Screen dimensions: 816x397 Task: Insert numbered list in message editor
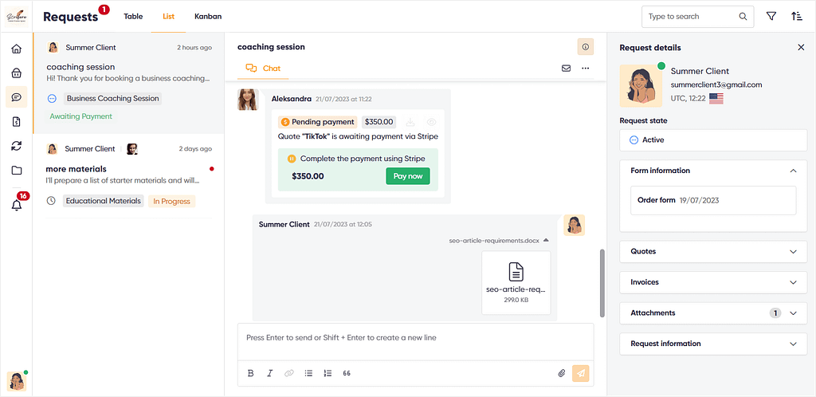(x=328, y=373)
